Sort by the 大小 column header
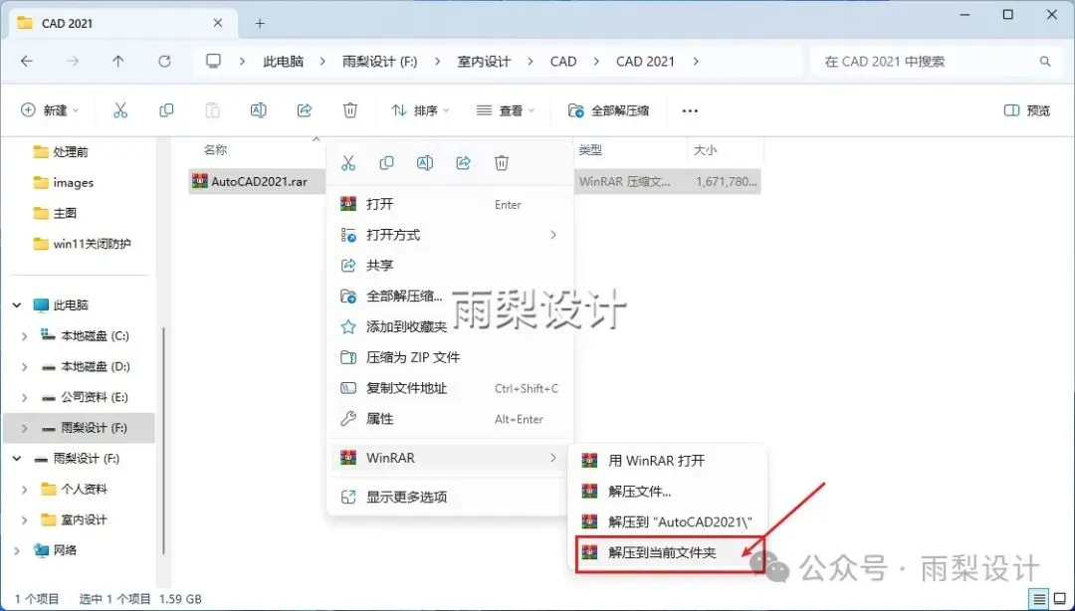Image resolution: width=1075 pixels, height=611 pixels. pyautogui.click(x=706, y=149)
